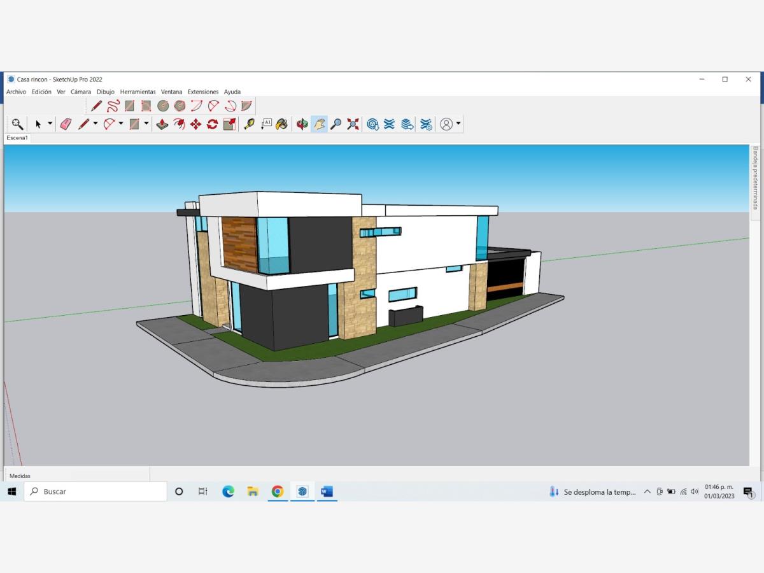Viewport: 764px width, 573px height.
Task: Select the Line tool in main toolbar
Action: point(83,124)
